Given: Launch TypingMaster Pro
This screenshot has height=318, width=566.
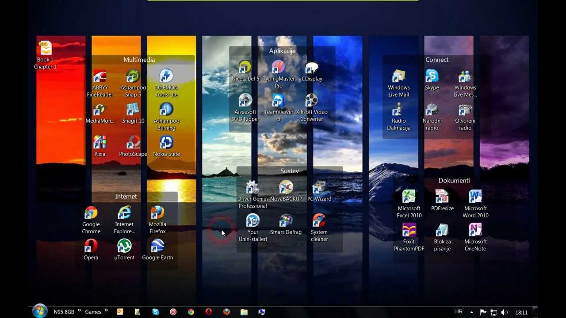Looking at the screenshot, I should point(279,75).
